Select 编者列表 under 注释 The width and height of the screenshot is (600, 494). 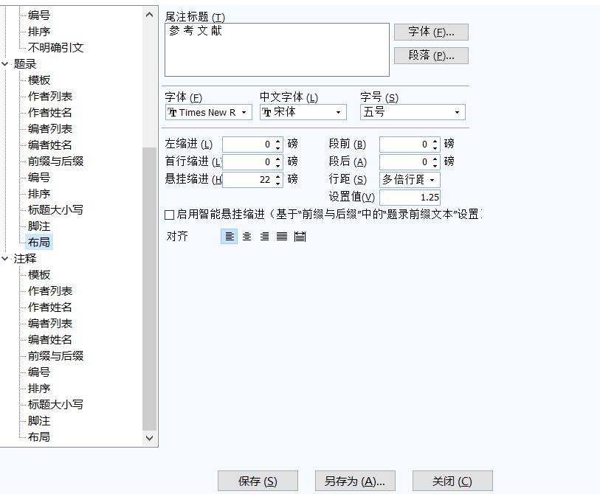tap(50, 323)
